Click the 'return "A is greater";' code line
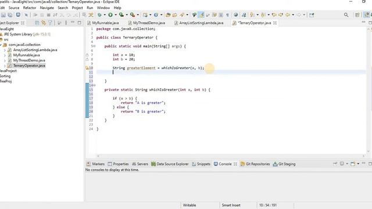This screenshot has height=209, width=372. [143, 103]
